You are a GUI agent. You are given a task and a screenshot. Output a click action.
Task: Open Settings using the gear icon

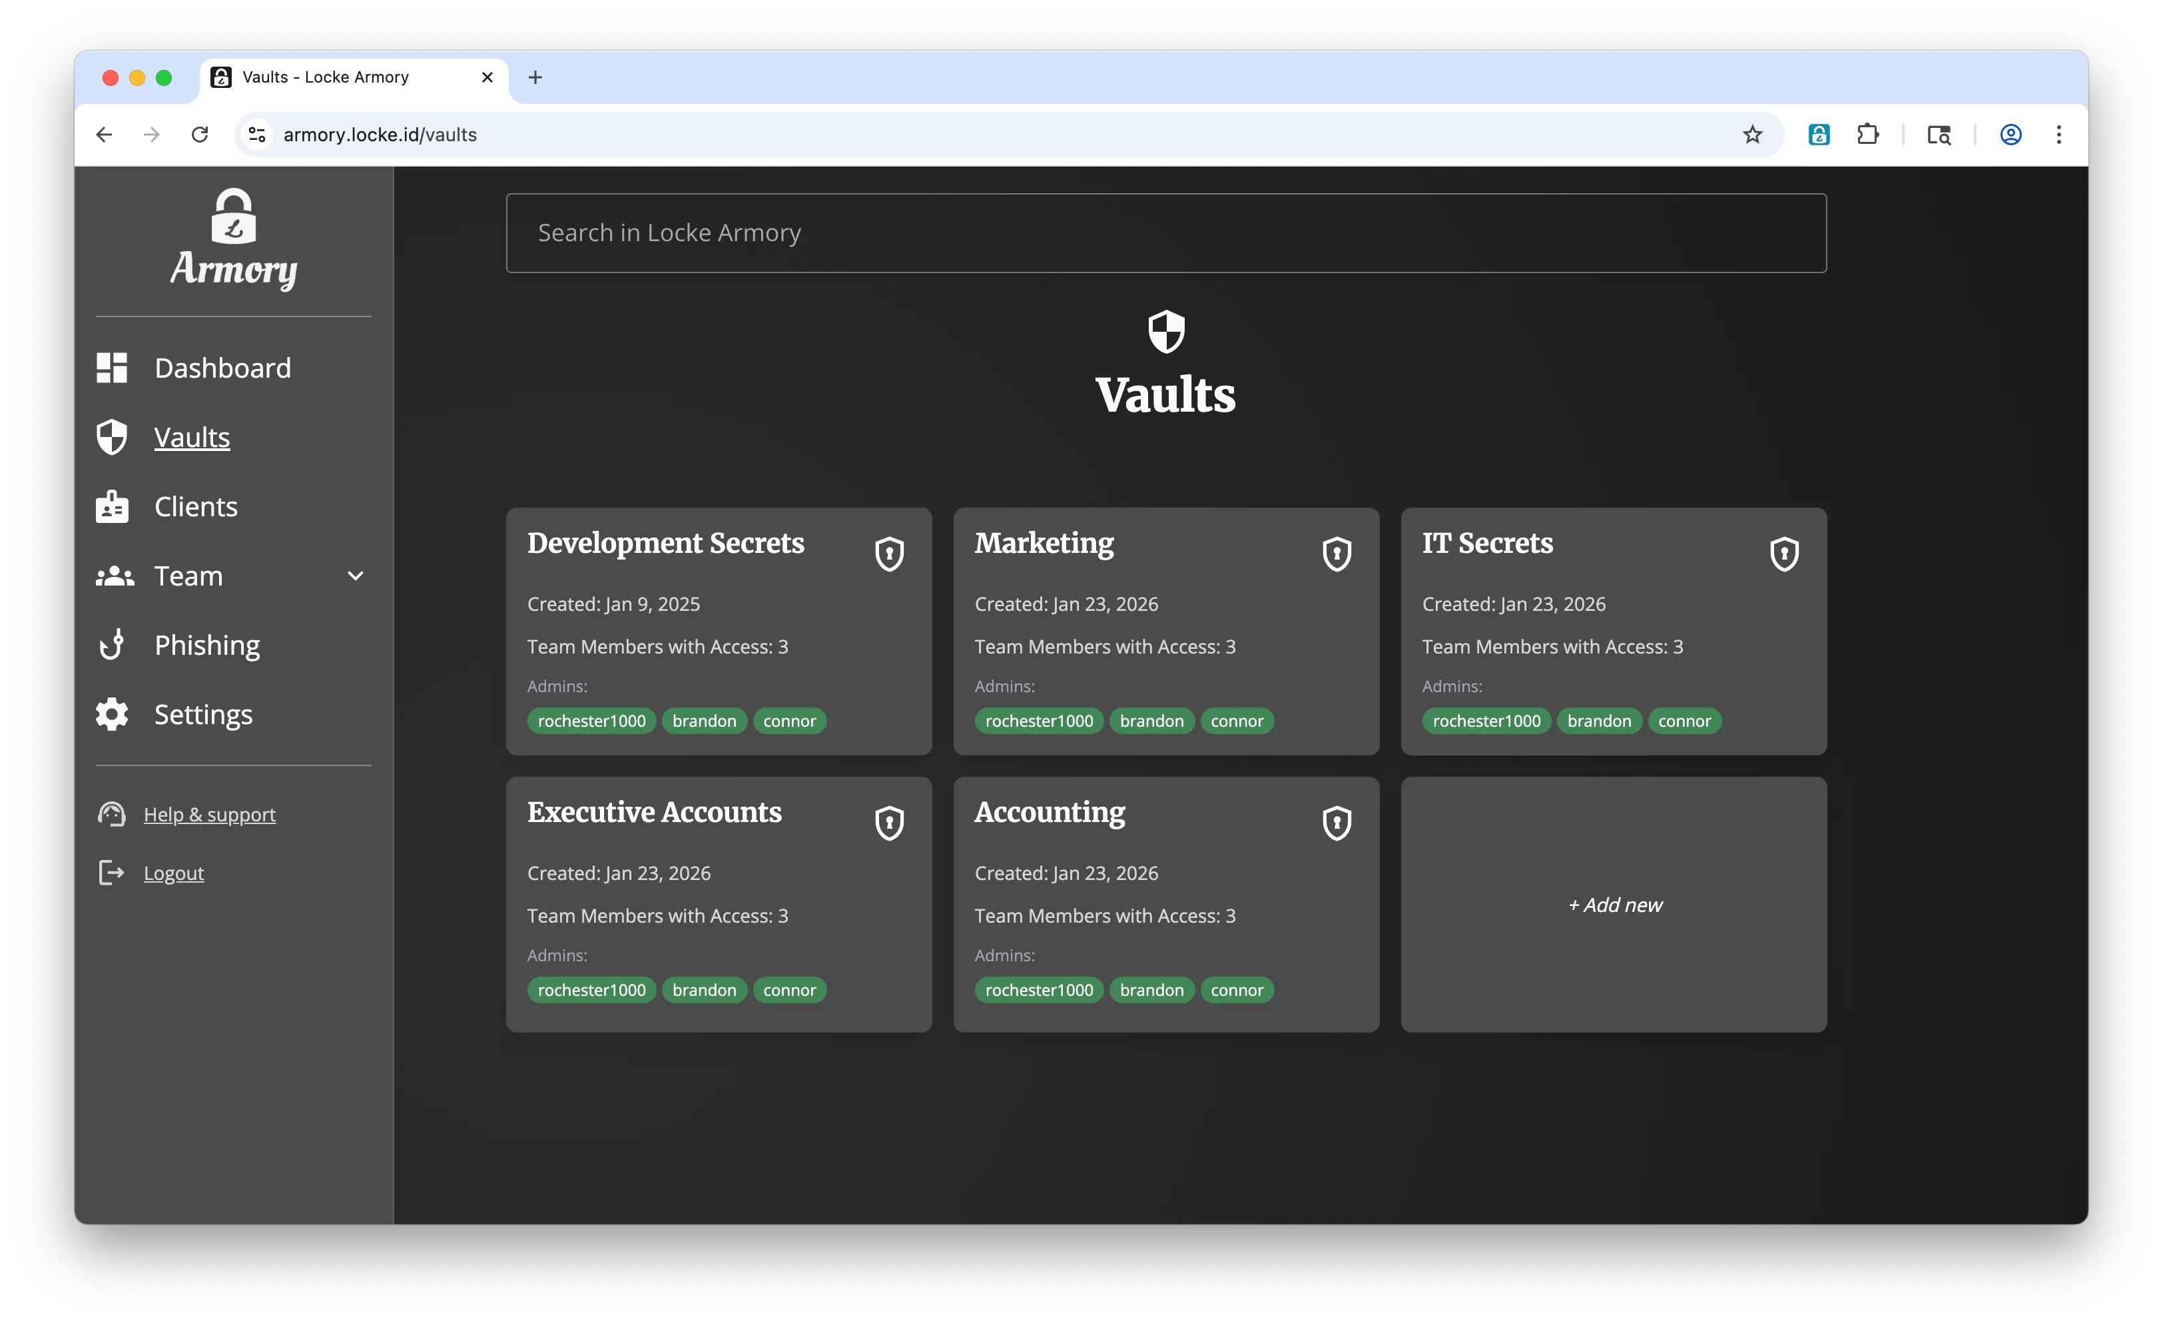click(x=111, y=713)
